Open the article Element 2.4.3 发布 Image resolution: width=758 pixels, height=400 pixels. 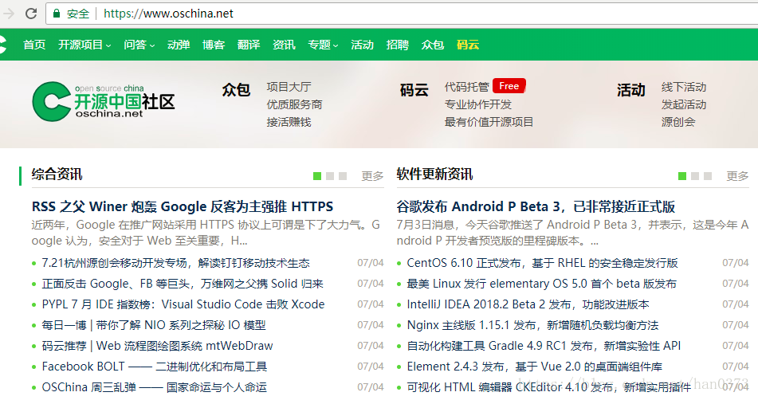click(535, 367)
